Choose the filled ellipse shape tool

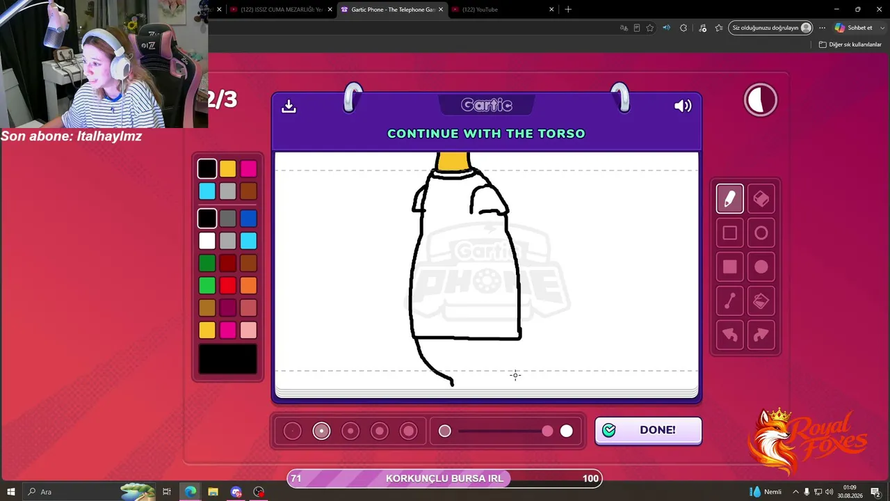pos(761,267)
